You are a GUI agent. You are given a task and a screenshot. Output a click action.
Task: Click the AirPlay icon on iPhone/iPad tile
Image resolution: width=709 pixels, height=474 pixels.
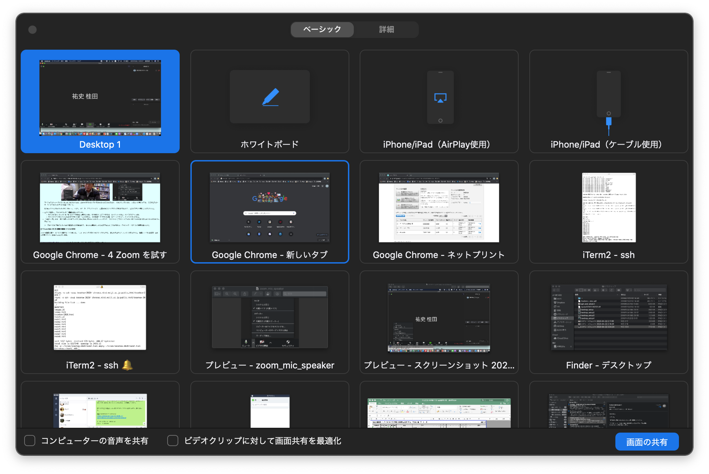coord(440,98)
